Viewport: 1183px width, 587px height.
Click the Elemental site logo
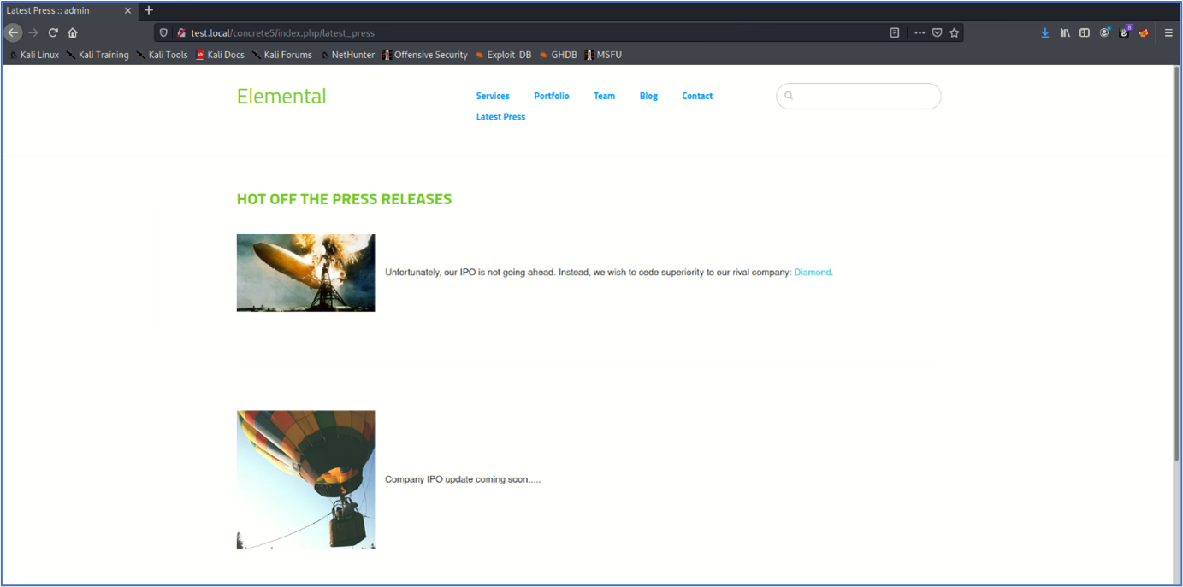click(x=281, y=97)
